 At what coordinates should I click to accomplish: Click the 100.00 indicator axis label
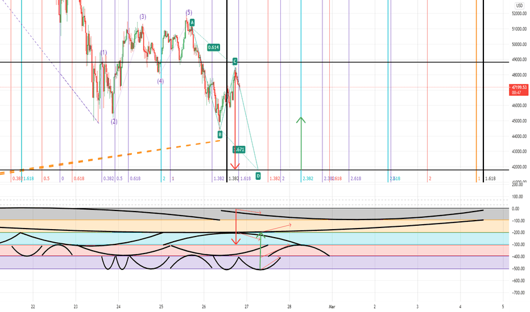point(517,197)
